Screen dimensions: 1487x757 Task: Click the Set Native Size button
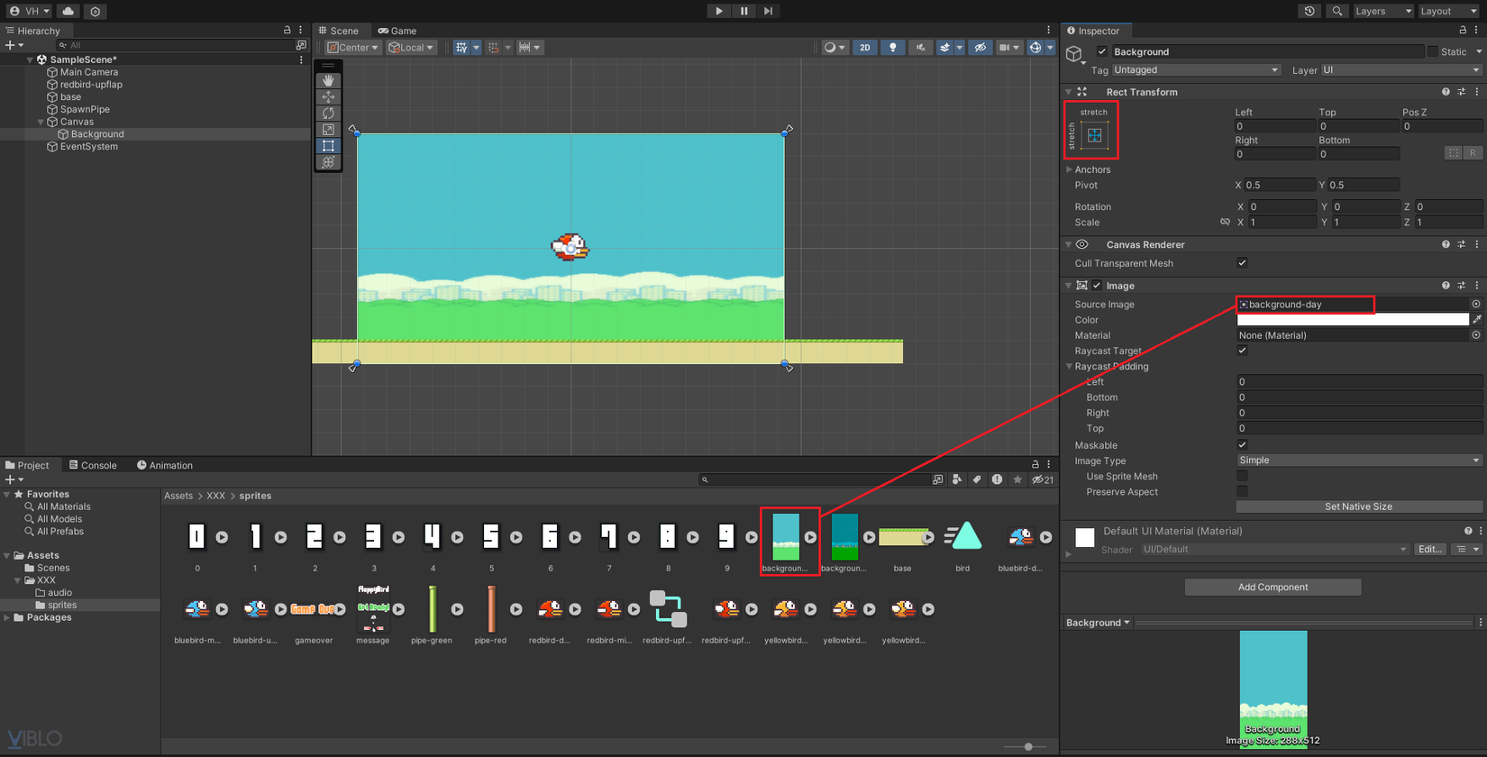pyautogui.click(x=1358, y=506)
